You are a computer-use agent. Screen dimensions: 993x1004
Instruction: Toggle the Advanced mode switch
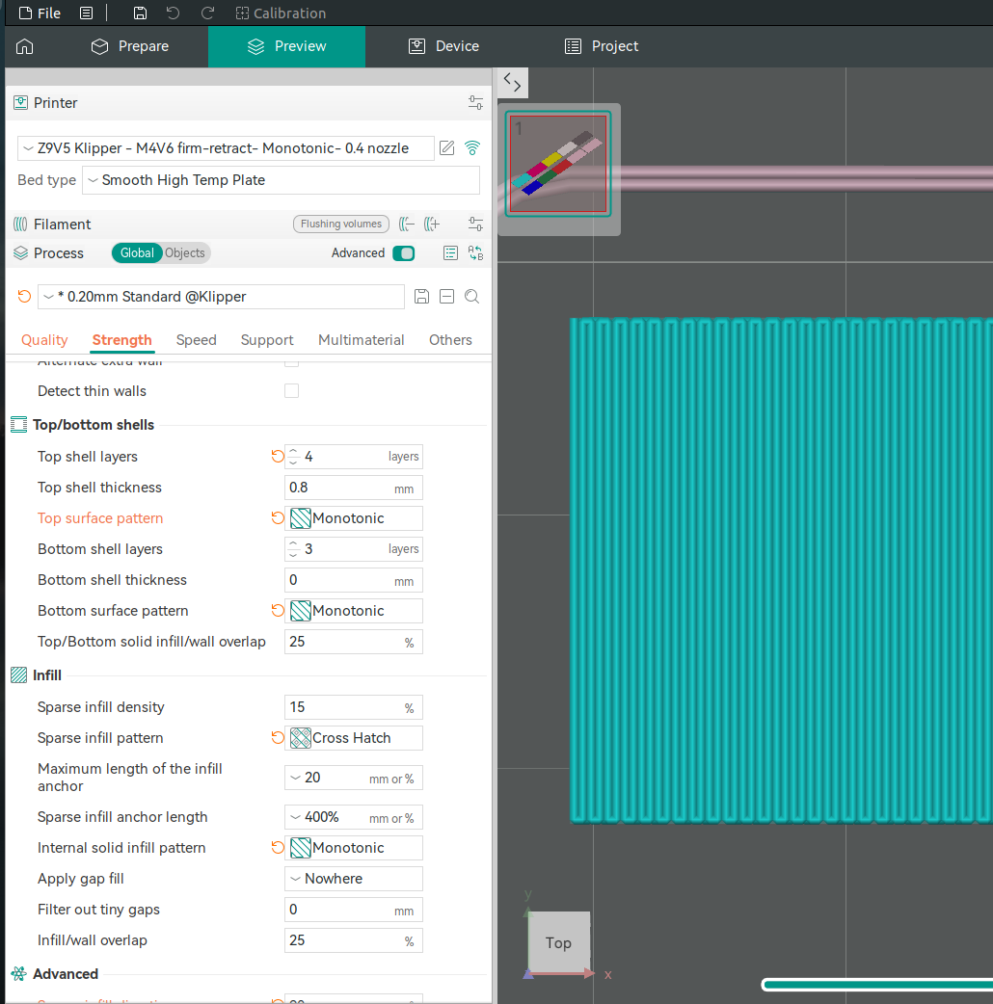(x=404, y=252)
